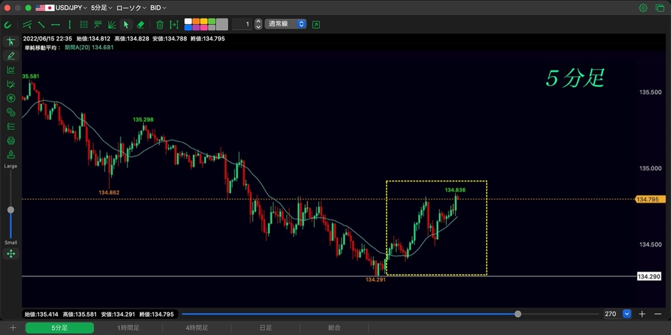
Task: Select the trend channel drawing tool
Action: [27, 25]
